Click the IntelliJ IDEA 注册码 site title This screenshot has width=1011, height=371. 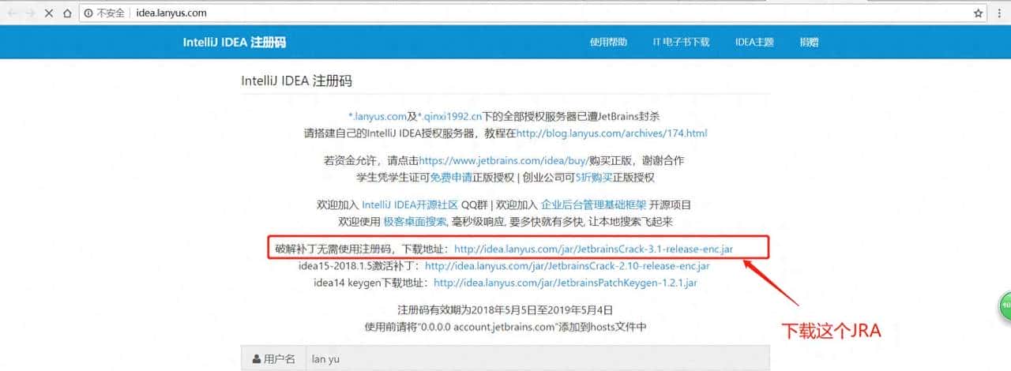pos(235,42)
